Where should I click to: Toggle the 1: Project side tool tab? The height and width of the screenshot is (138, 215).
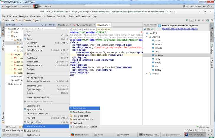3,29
